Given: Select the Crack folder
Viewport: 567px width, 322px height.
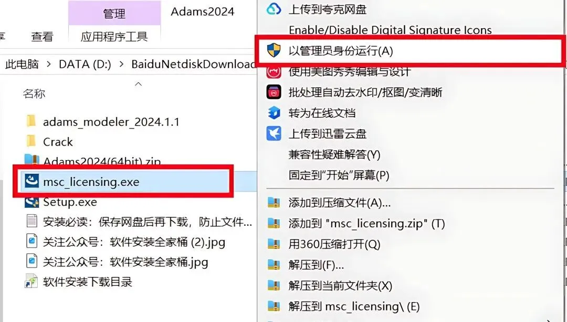Looking at the screenshot, I should click(x=58, y=142).
